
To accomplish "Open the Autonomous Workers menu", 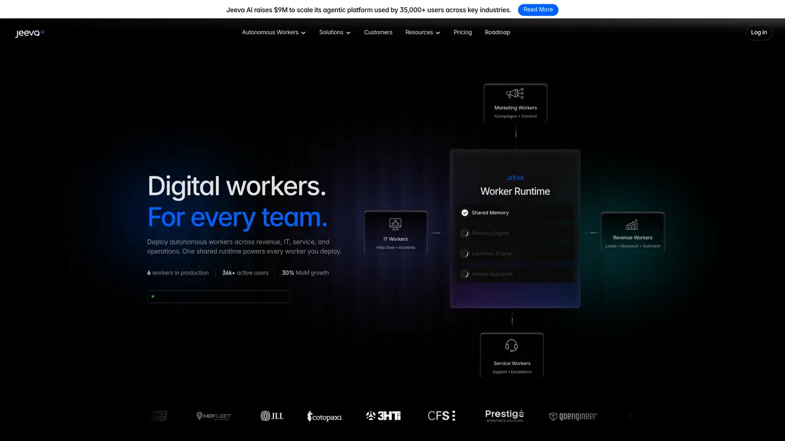I will [274, 32].
